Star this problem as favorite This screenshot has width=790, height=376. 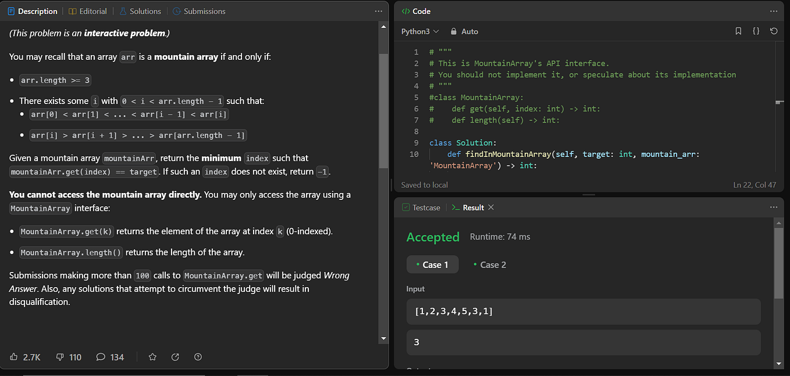tap(152, 357)
